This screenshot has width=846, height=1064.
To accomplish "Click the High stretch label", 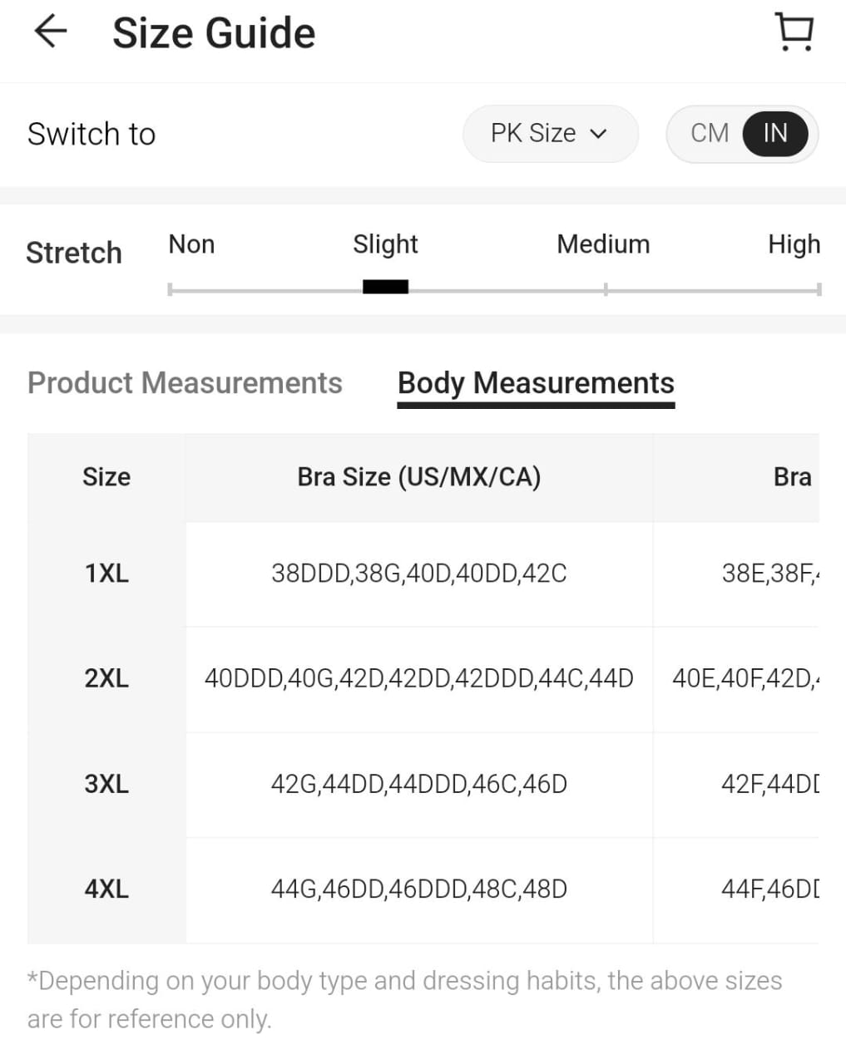I will 793,244.
